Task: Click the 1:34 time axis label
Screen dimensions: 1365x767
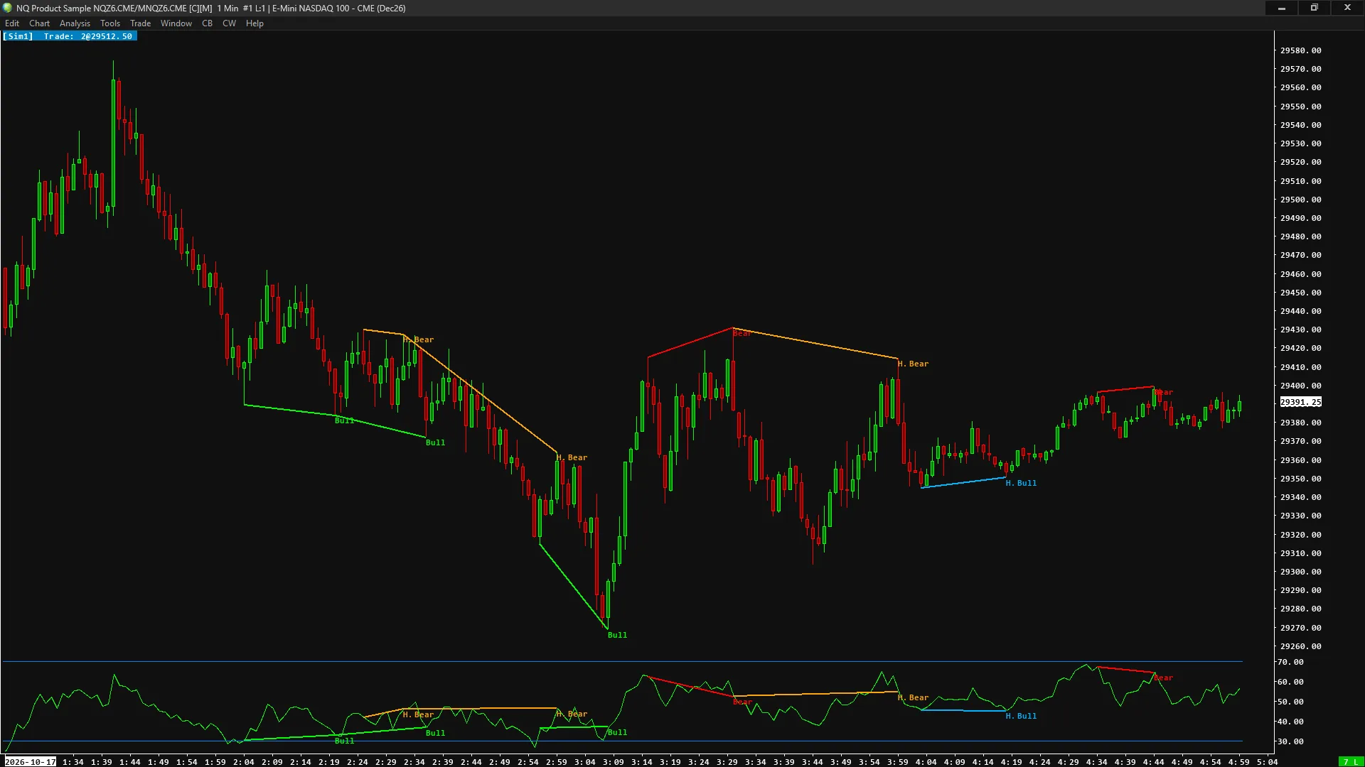Action: [73, 762]
